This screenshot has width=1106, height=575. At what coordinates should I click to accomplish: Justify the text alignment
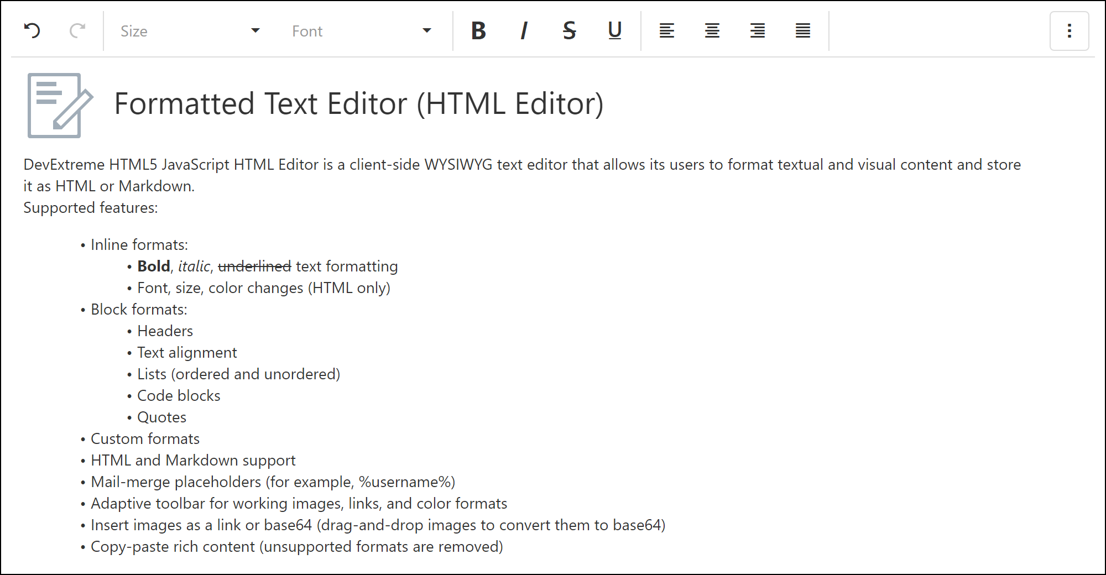(803, 30)
